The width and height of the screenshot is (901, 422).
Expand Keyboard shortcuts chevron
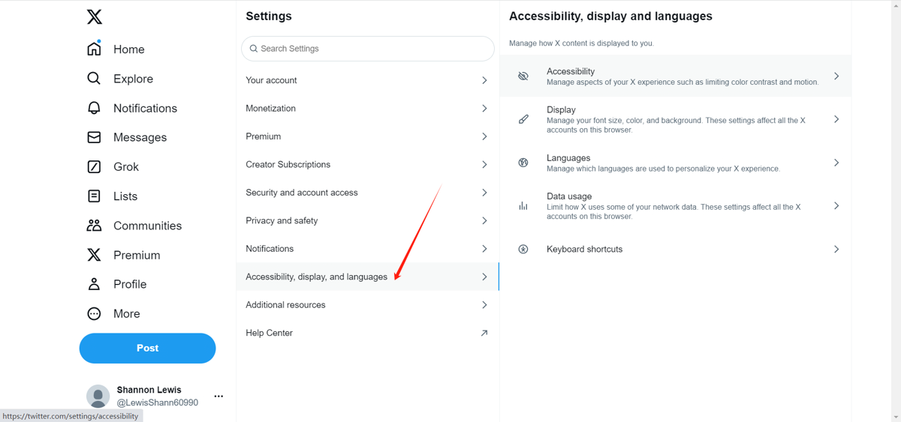(836, 249)
